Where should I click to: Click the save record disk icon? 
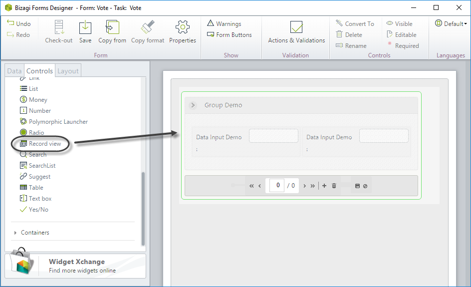pyautogui.click(x=357, y=186)
